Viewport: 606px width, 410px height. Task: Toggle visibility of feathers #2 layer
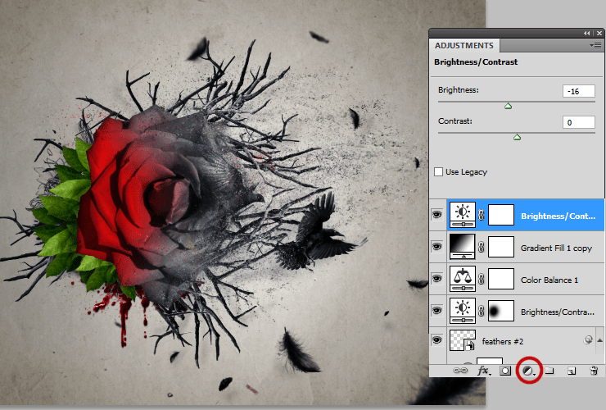(x=437, y=340)
